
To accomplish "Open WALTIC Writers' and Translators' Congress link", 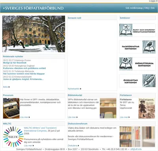I will tap(40, 129).
